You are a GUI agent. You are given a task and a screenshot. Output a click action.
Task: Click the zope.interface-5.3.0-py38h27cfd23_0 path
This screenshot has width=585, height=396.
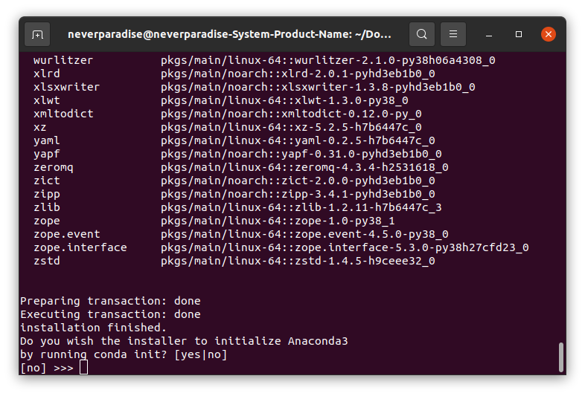coord(345,248)
